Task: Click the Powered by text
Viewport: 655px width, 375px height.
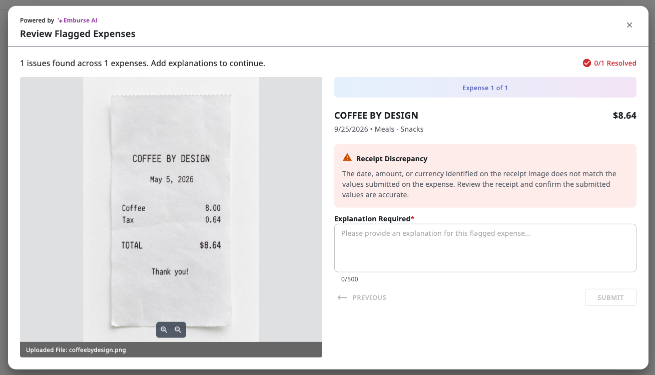Action: point(37,21)
